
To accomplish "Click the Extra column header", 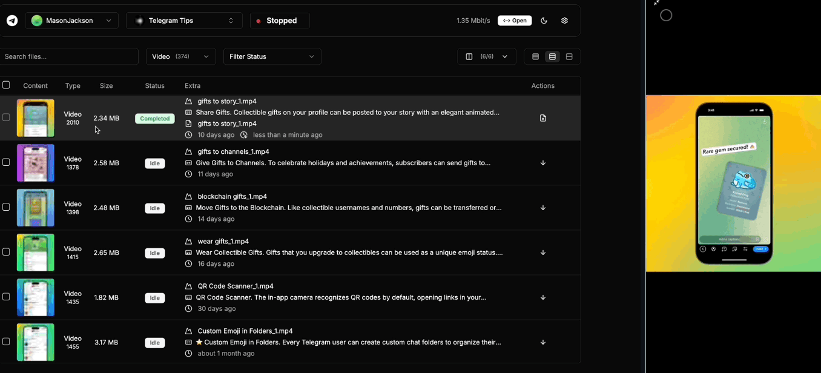I will (193, 86).
